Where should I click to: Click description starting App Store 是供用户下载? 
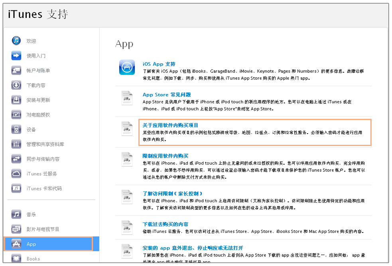pos(247,105)
